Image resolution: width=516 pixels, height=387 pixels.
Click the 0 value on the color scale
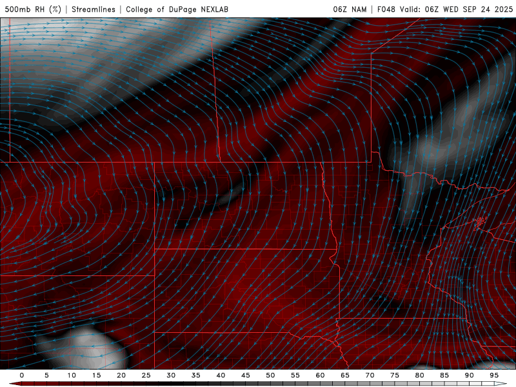pos(22,375)
